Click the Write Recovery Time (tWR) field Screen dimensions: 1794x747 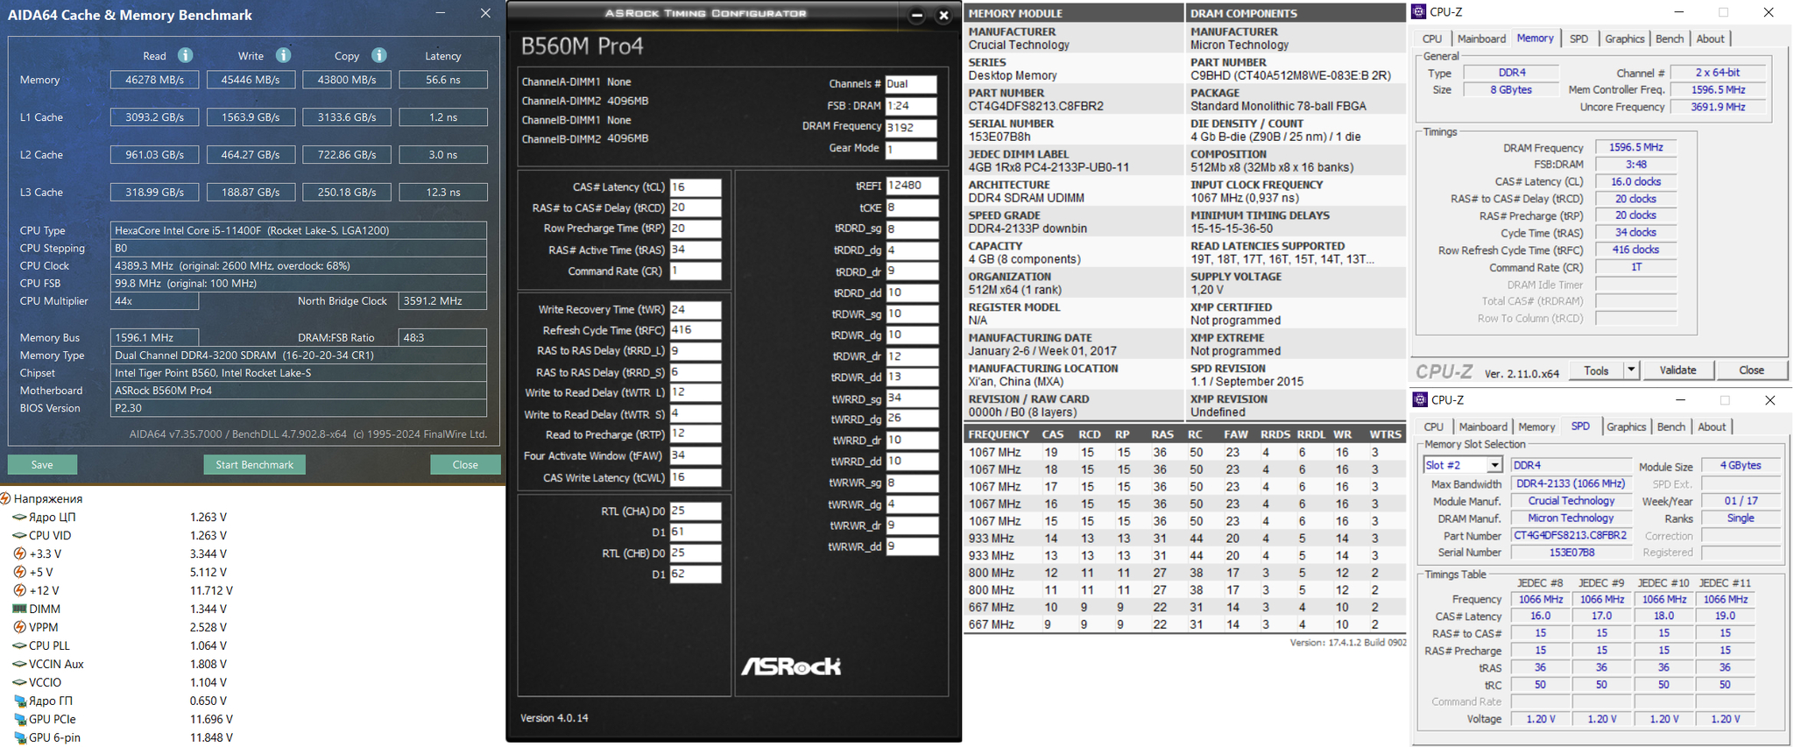pos(696,309)
